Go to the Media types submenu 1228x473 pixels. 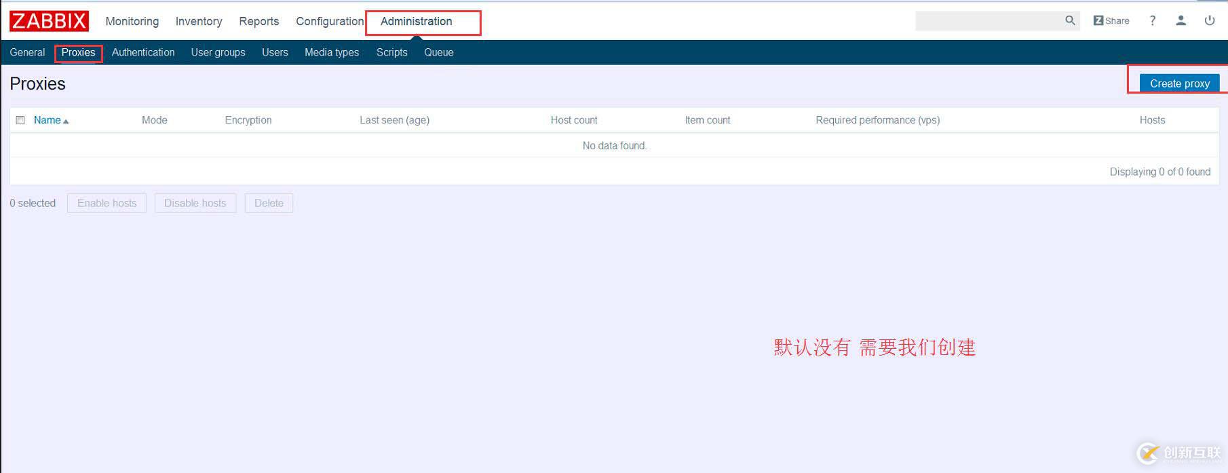[x=332, y=52]
